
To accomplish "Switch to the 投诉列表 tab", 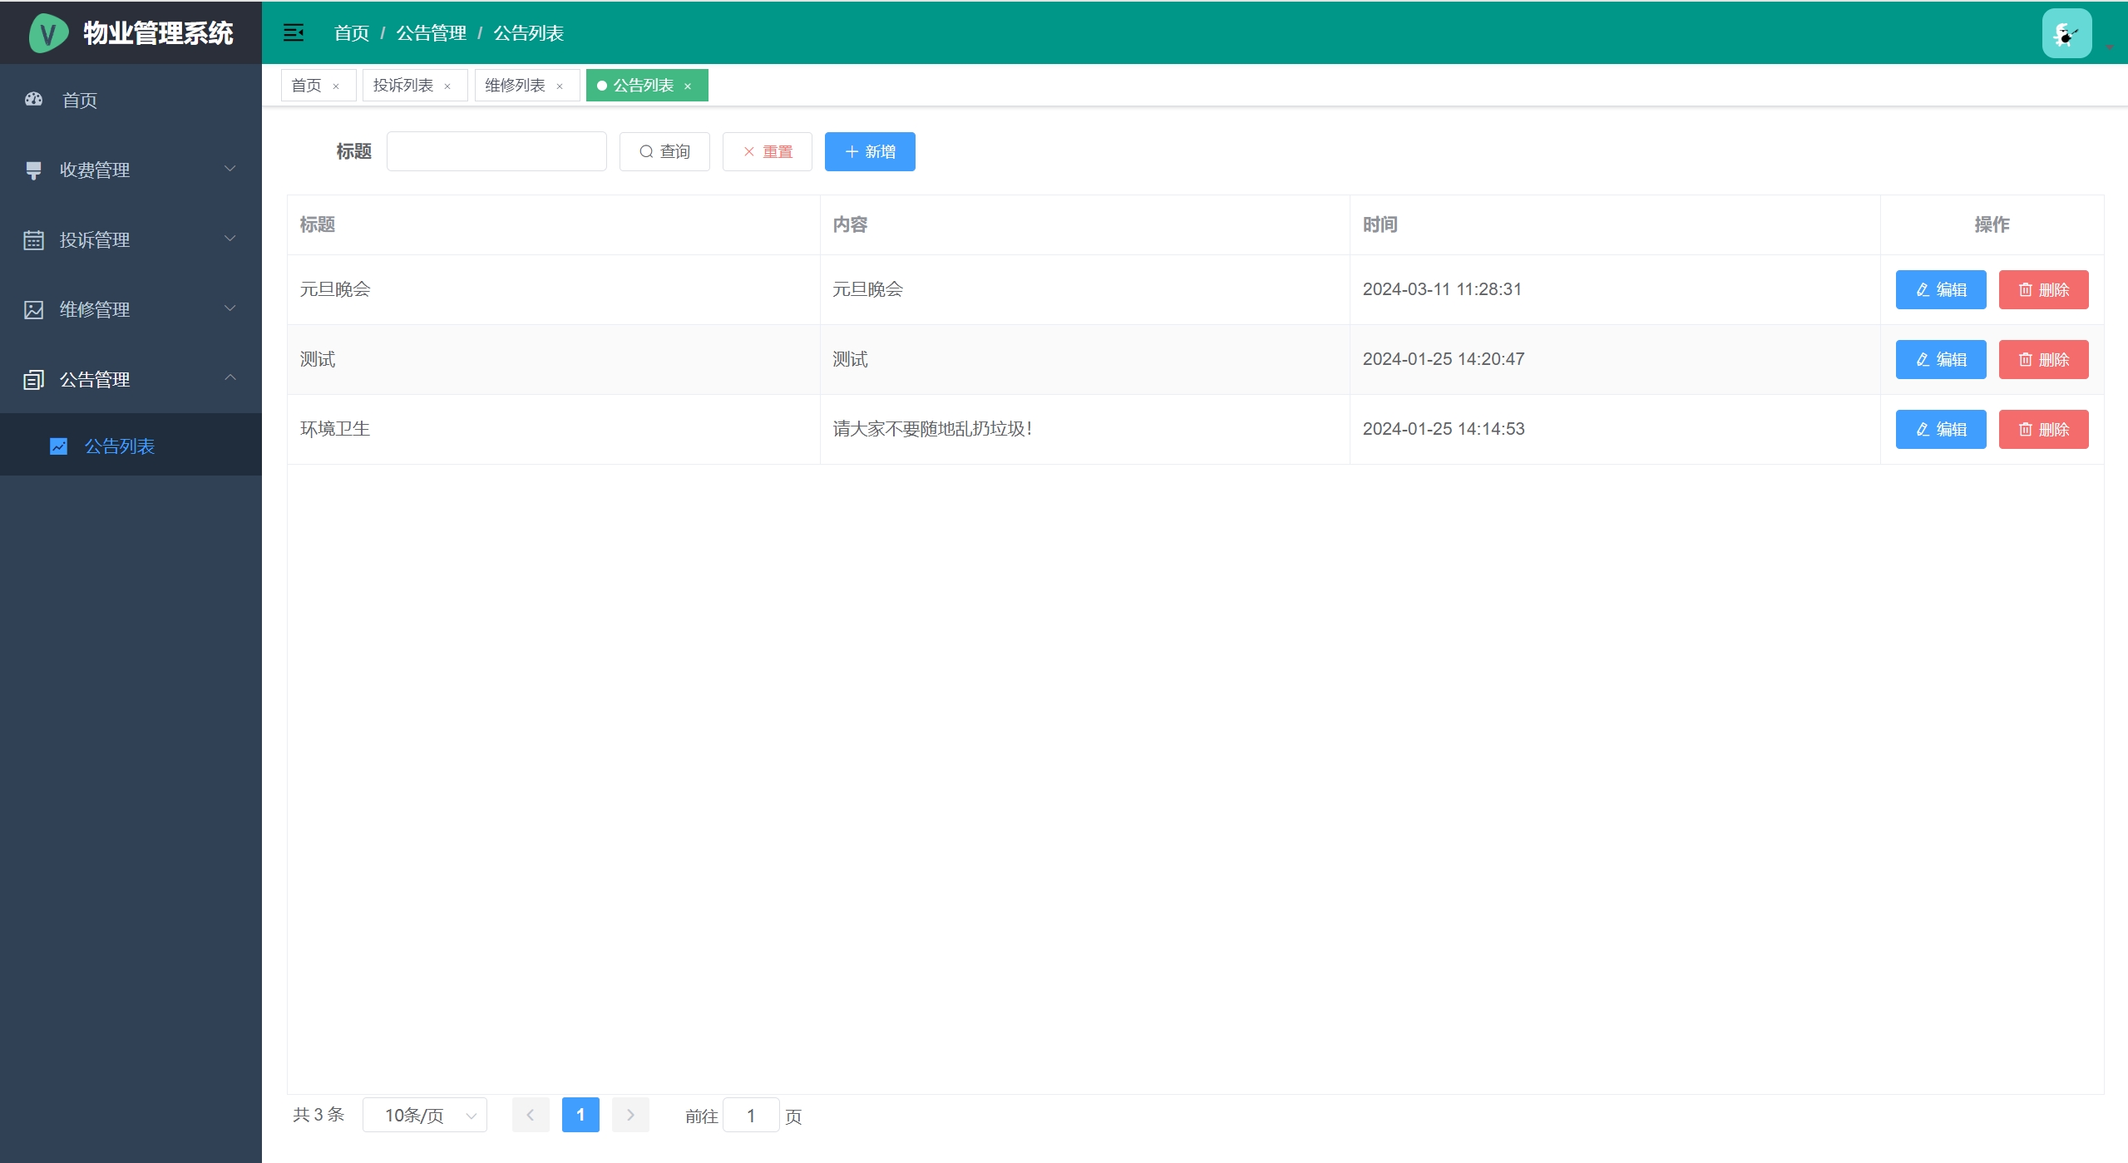I will point(403,86).
